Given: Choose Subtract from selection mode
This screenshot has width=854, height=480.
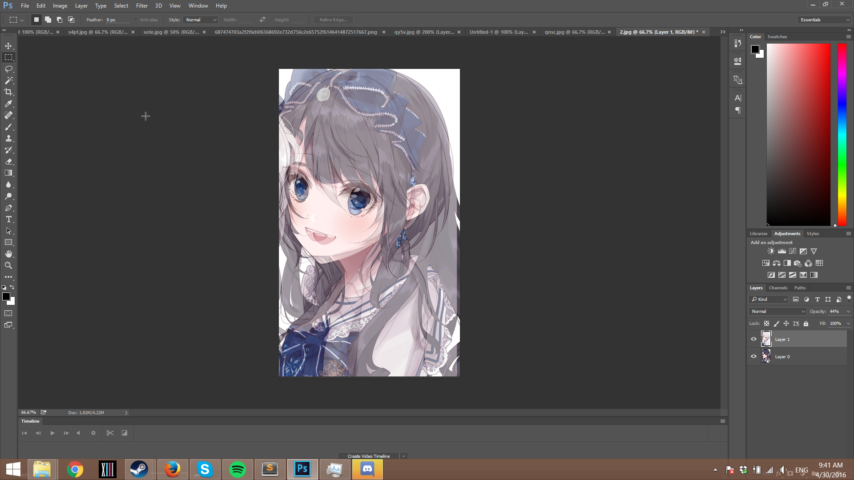Looking at the screenshot, I should pos(60,20).
